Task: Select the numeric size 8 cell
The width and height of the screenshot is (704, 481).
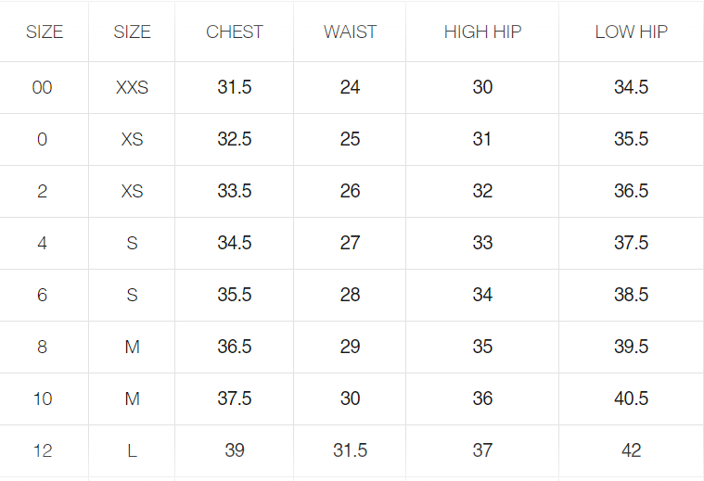Action: (x=43, y=347)
